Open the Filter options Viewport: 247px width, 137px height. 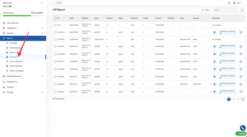coord(205,10)
